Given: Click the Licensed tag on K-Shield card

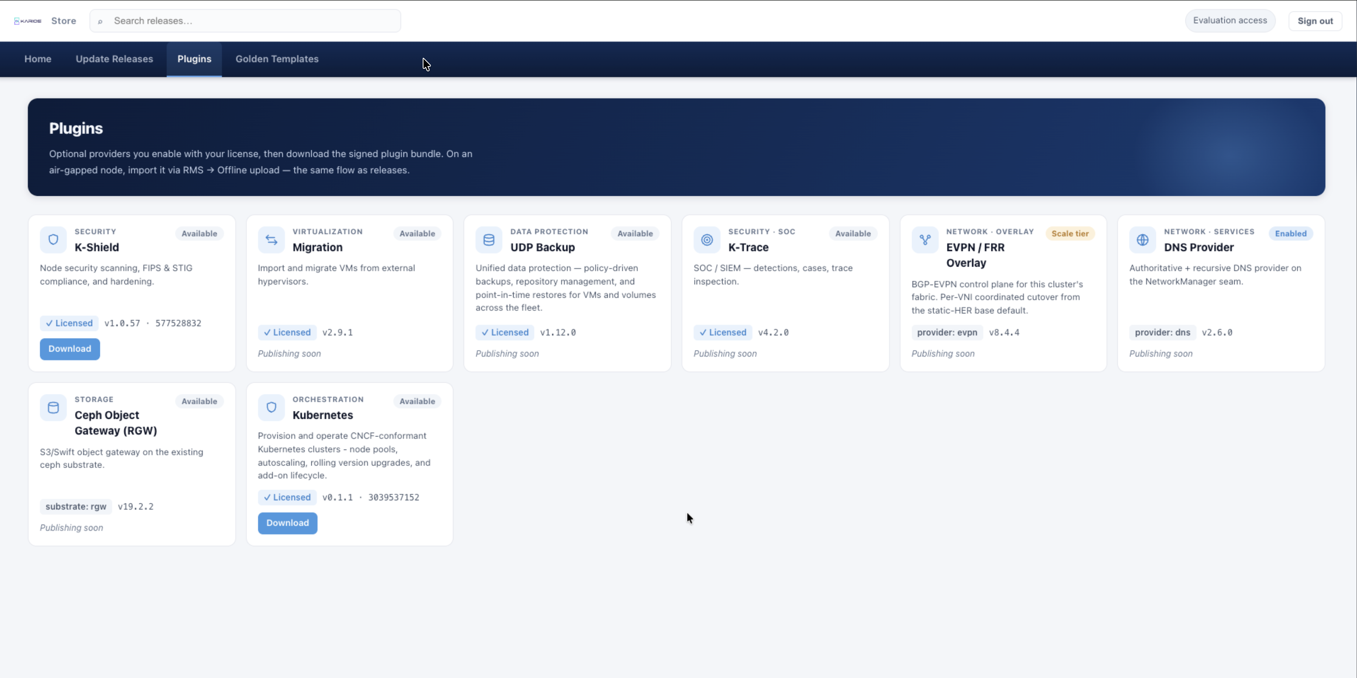Looking at the screenshot, I should [69, 323].
